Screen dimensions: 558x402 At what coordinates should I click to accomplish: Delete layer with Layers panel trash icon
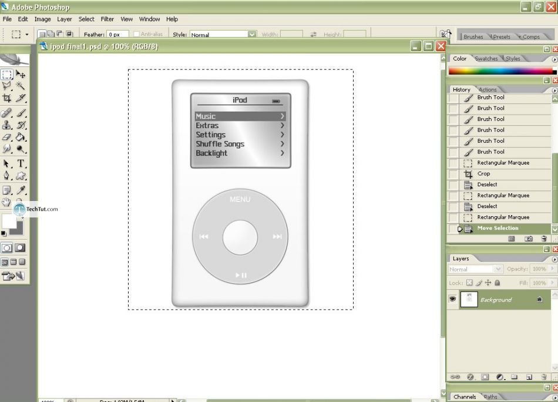coord(544,377)
